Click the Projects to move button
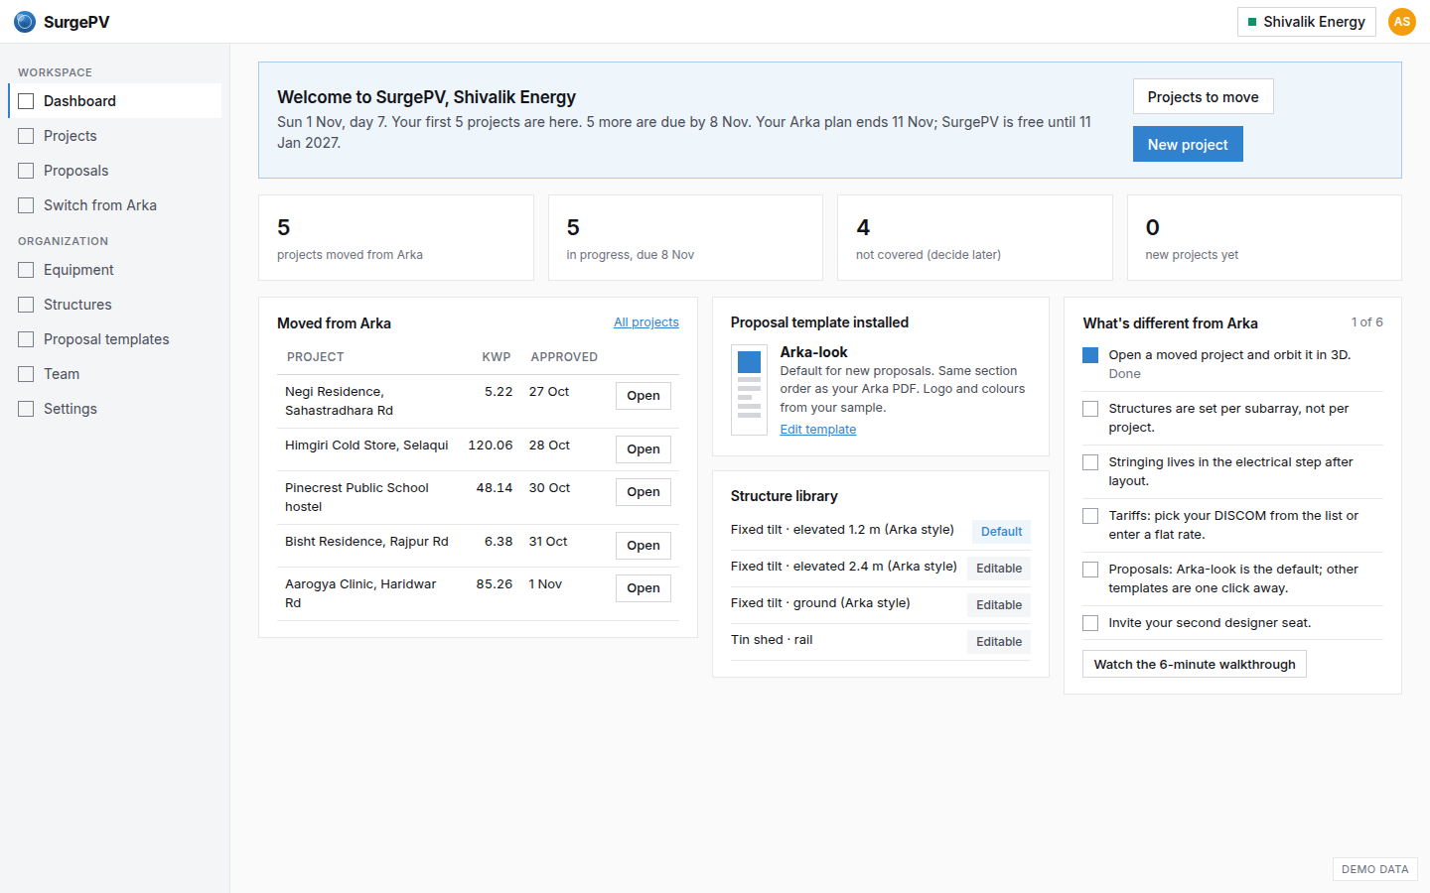 [1203, 97]
